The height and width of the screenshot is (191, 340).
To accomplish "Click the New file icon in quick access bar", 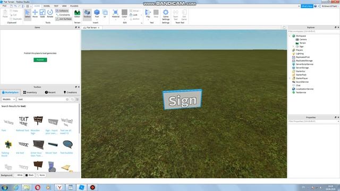I will (11, 6).
